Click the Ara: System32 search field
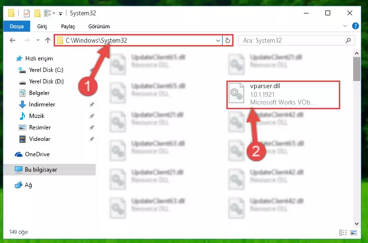368x243 pixels. click(293, 40)
